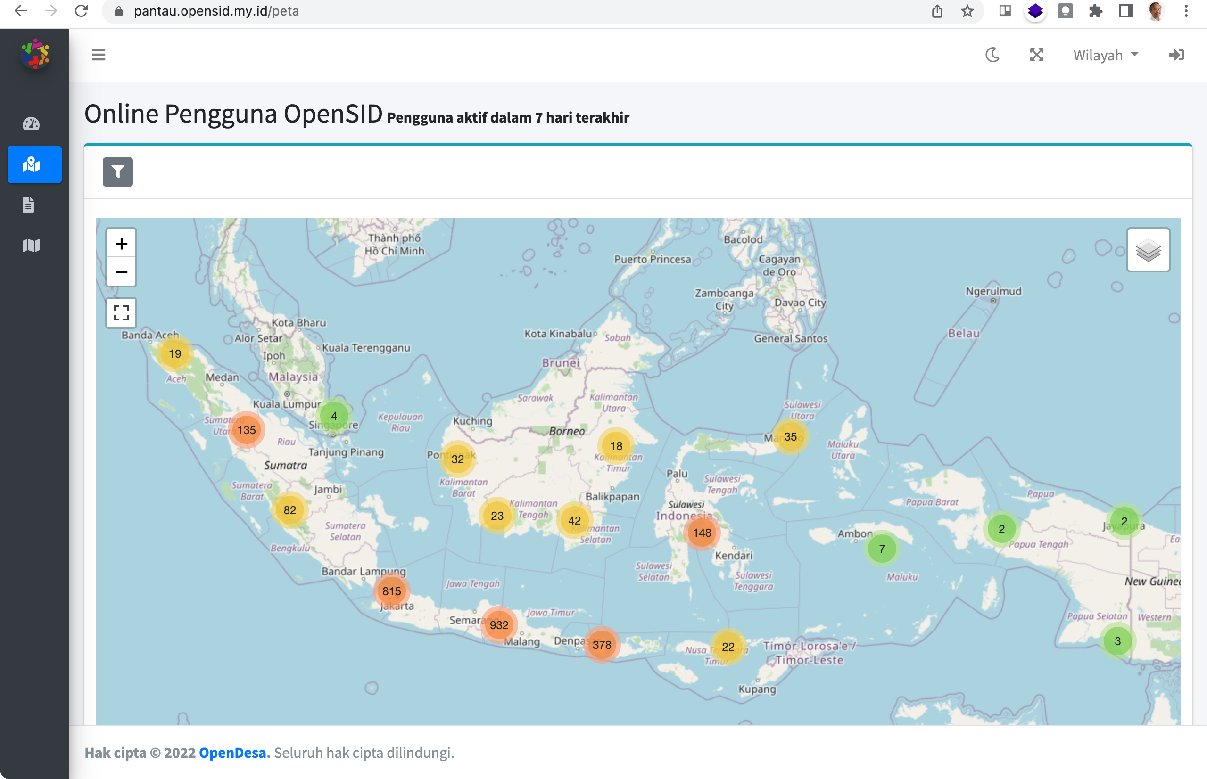The image size is (1207, 779).
Task: Open the dashboard via gauge icon in sidebar
Action: [32, 123]
